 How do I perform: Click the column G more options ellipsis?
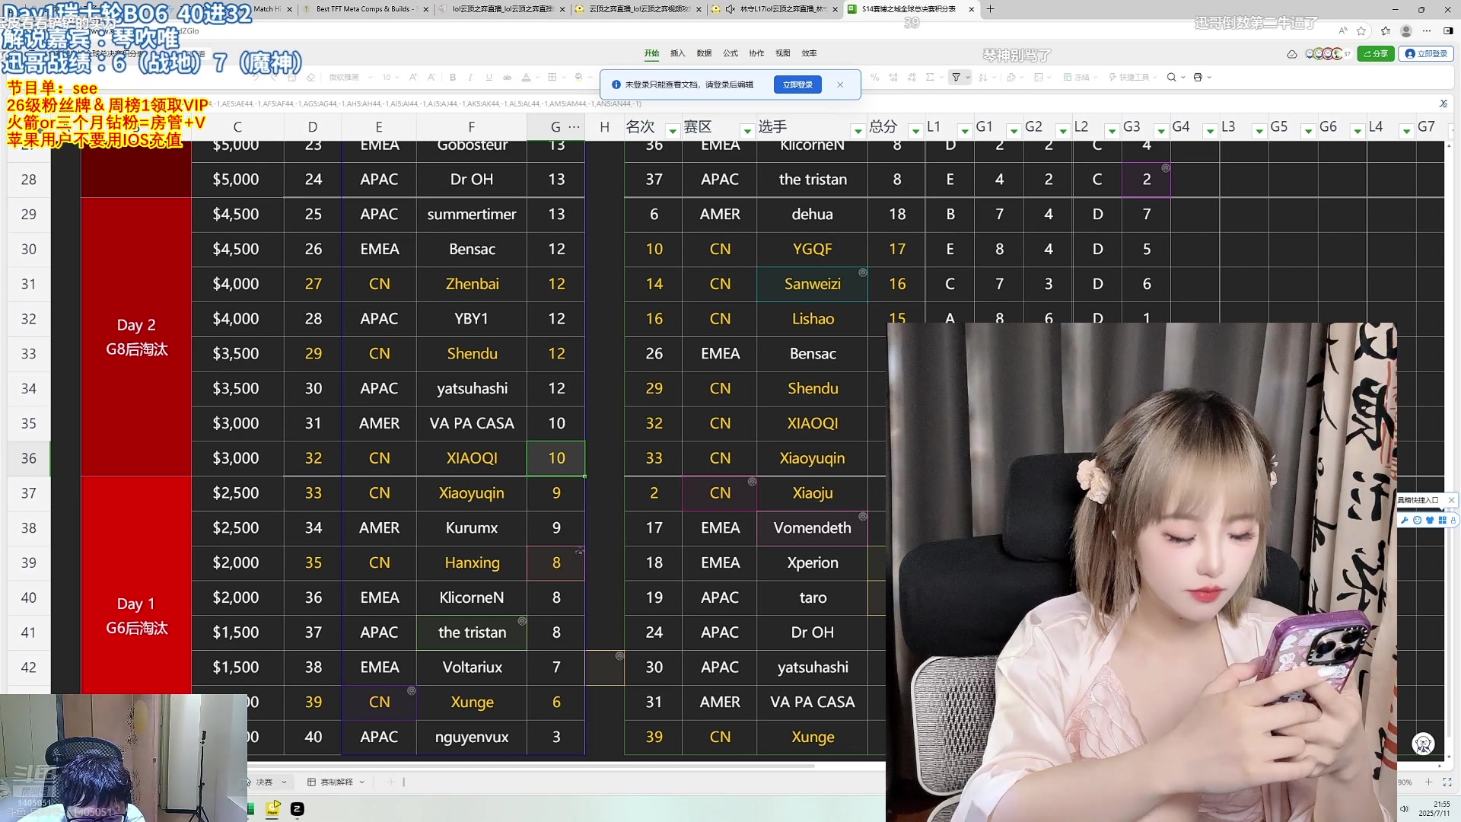click(x=575, y=127)
